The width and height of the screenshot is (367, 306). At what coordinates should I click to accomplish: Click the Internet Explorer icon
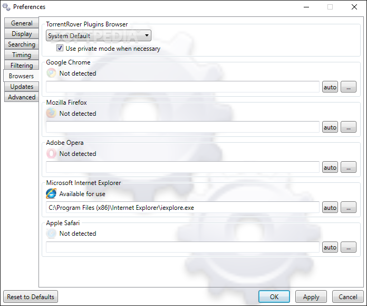(51, 193)
